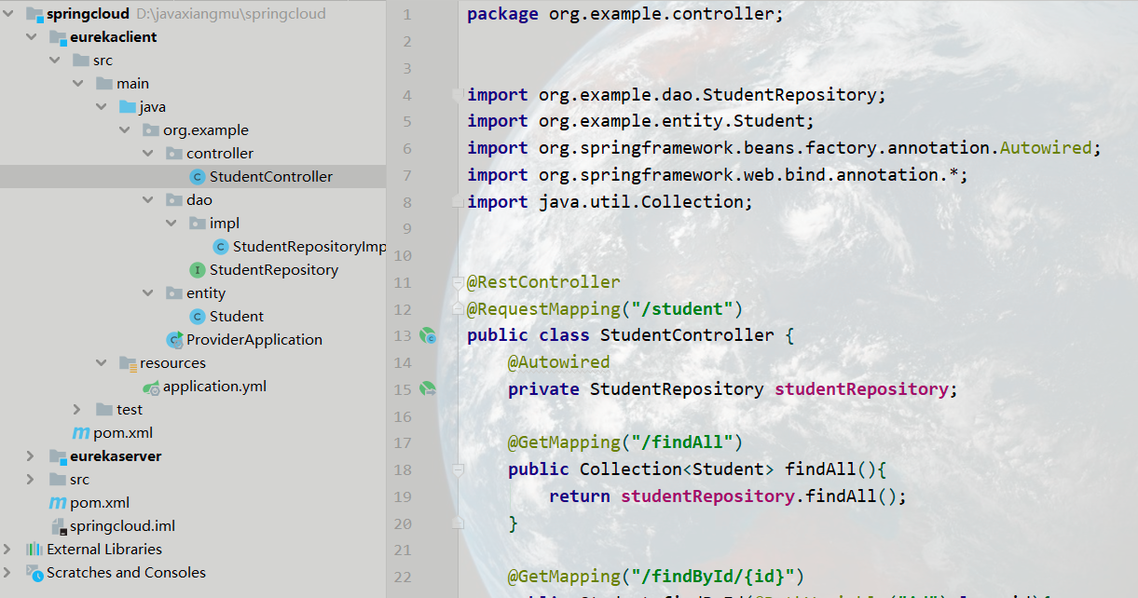The image size is (1138, 598).
Task: Expand Scratches and Consoles node
Action: pos(8,573)
